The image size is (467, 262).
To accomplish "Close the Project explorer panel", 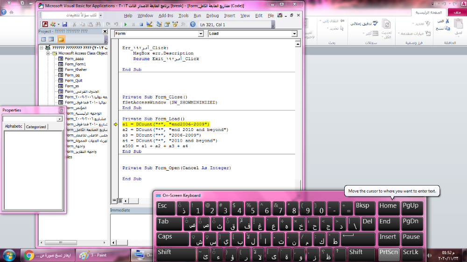I will (105, 31).
